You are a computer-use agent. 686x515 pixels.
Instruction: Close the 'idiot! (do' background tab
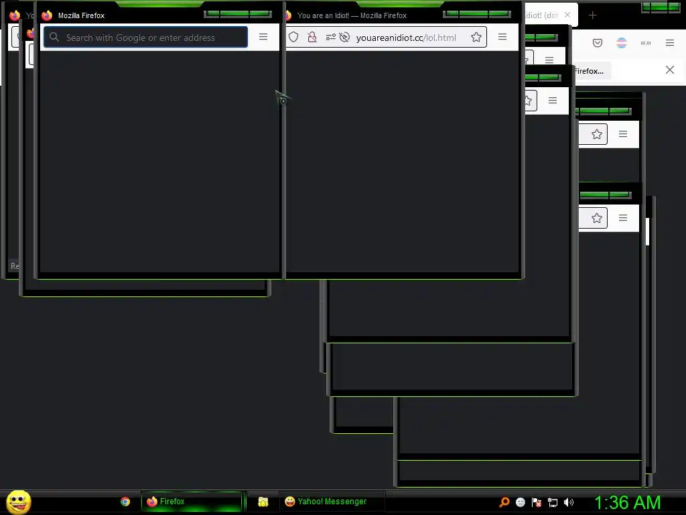pyautogui.click(x=567, y=15)
